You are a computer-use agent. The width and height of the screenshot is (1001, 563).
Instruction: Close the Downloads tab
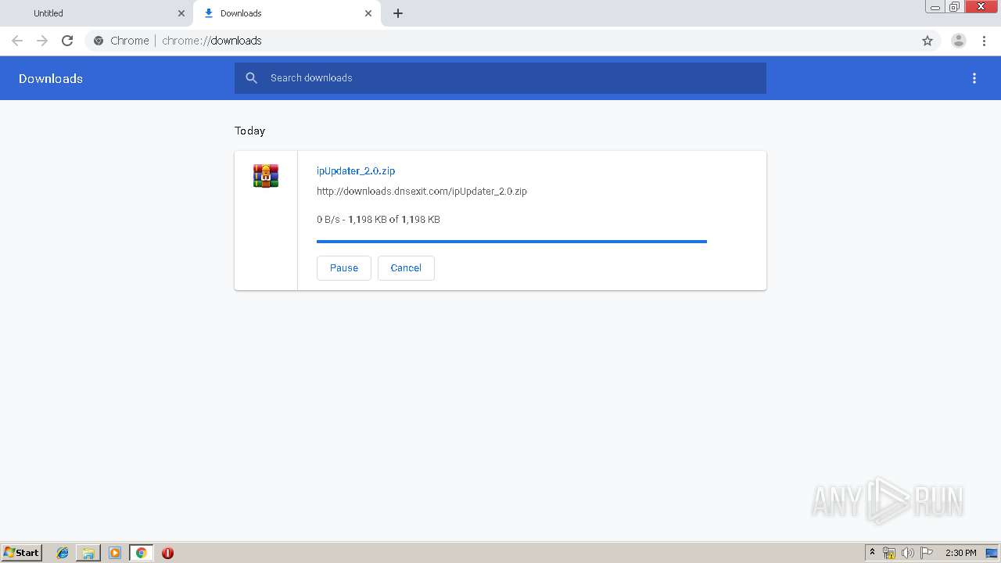click(368, 13)
